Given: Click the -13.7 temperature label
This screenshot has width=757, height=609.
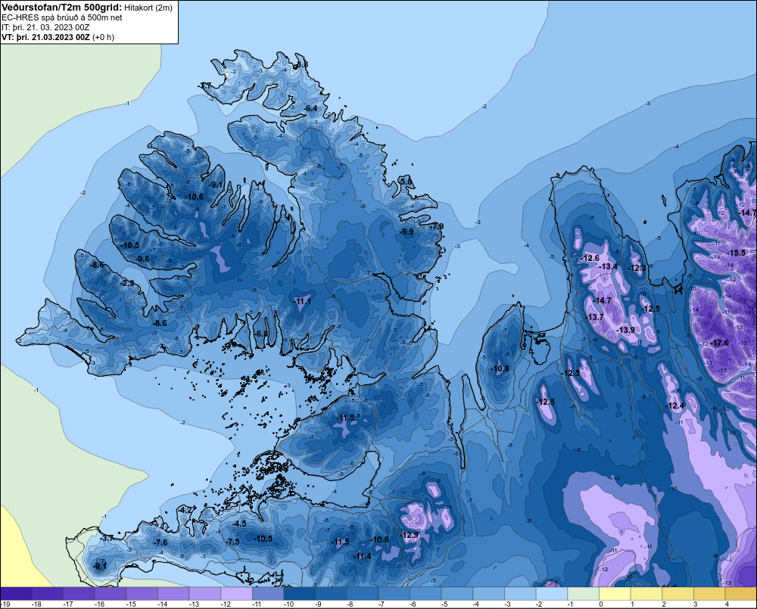Looking at the screenshot, I should click(x=594, y=317).
